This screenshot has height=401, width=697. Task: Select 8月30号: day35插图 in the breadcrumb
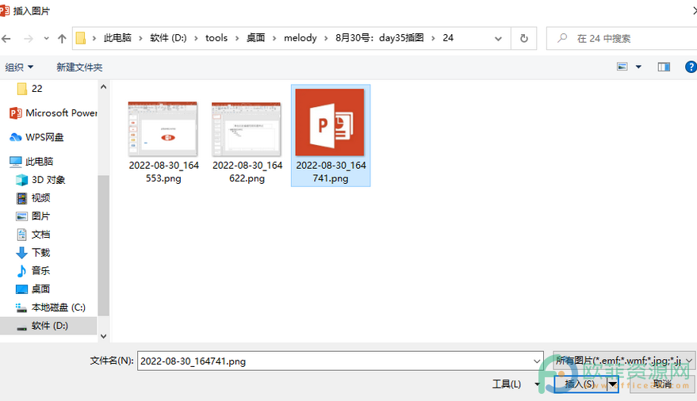[x=380, y=38]
